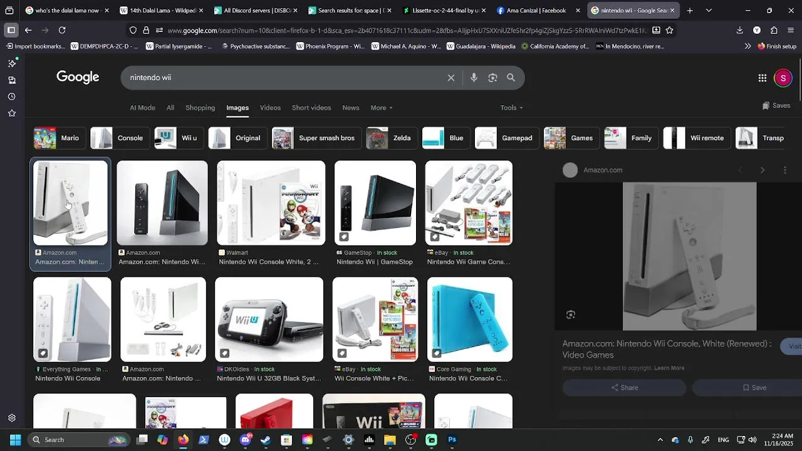Click the Windows taskbar search box
The width and height of the screenshot is (802, 451).
coord(78,440)
